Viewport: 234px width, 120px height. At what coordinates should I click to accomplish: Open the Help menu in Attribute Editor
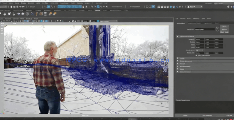[209, 19]
